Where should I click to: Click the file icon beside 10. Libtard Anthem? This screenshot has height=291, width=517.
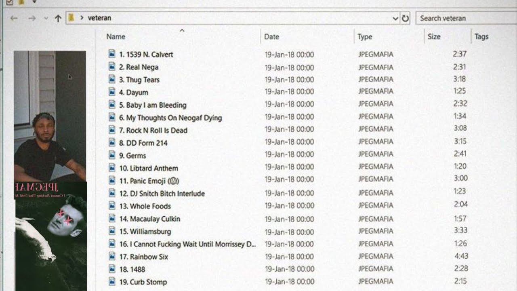[x=112, y=168]
